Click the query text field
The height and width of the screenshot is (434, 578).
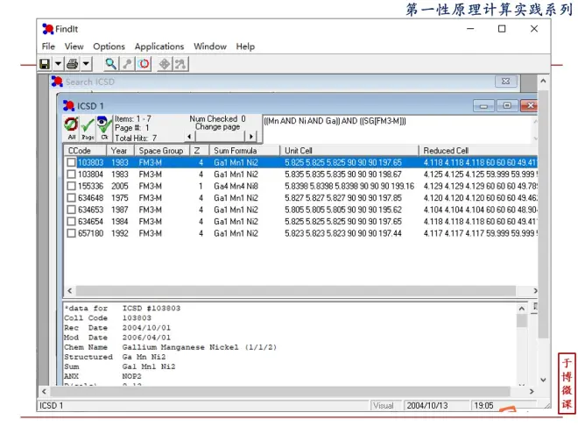(394, 127)
